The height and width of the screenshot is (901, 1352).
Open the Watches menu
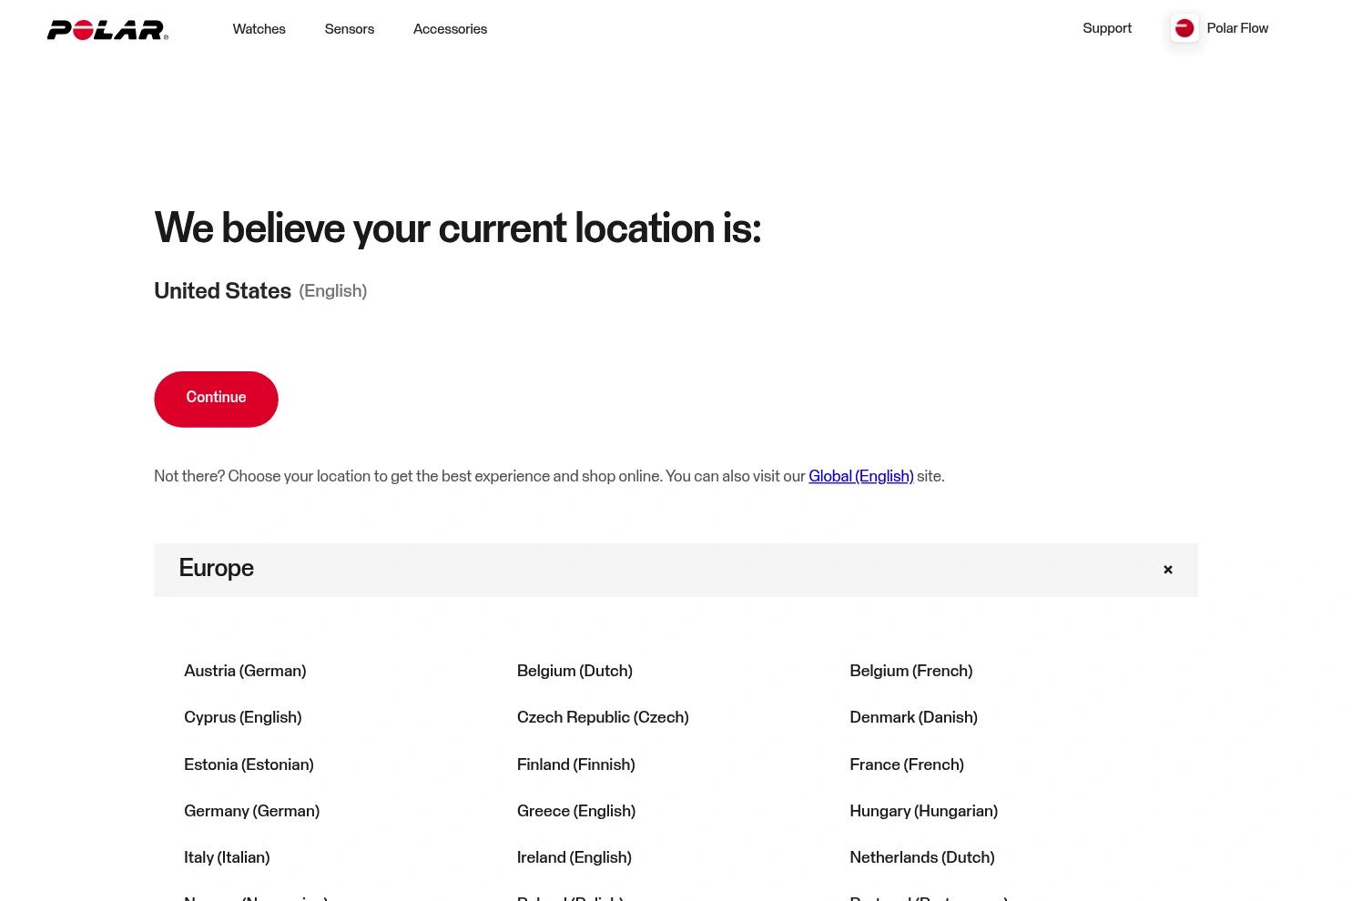tap(259, 29)
